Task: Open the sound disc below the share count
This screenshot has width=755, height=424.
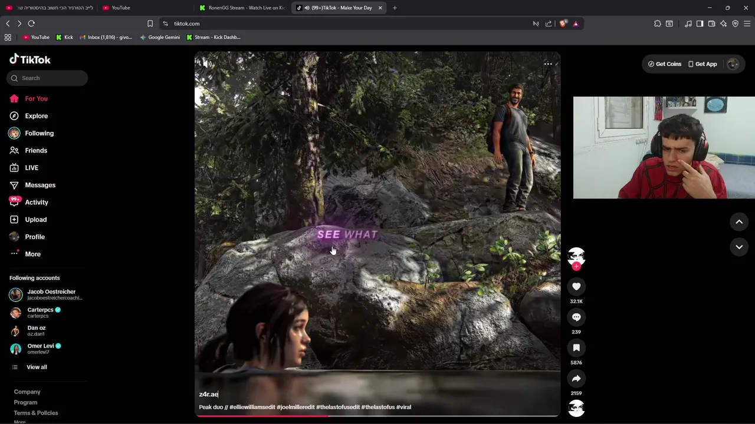Action: tap(576, 408)
